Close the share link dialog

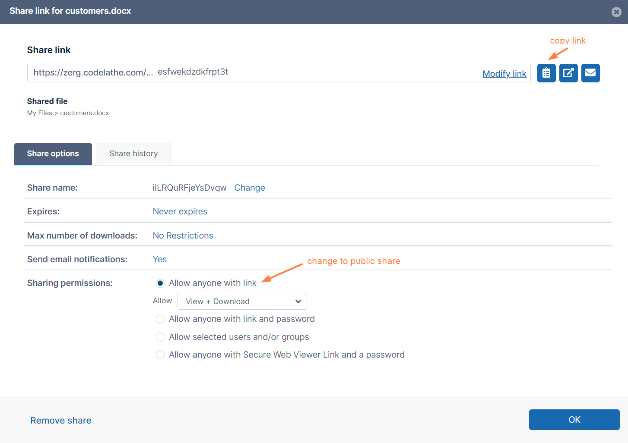click(616, 12)
